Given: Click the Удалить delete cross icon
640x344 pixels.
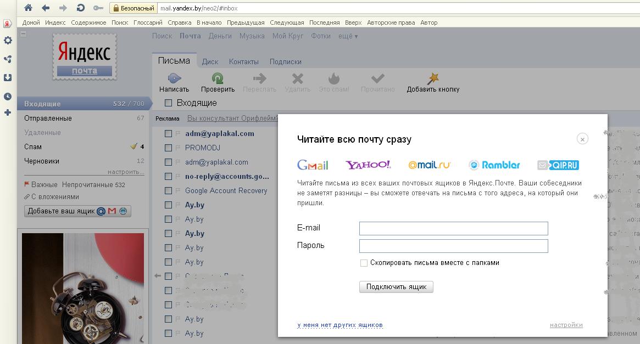Looking at the screenshot, I should [x=298, y=78].
